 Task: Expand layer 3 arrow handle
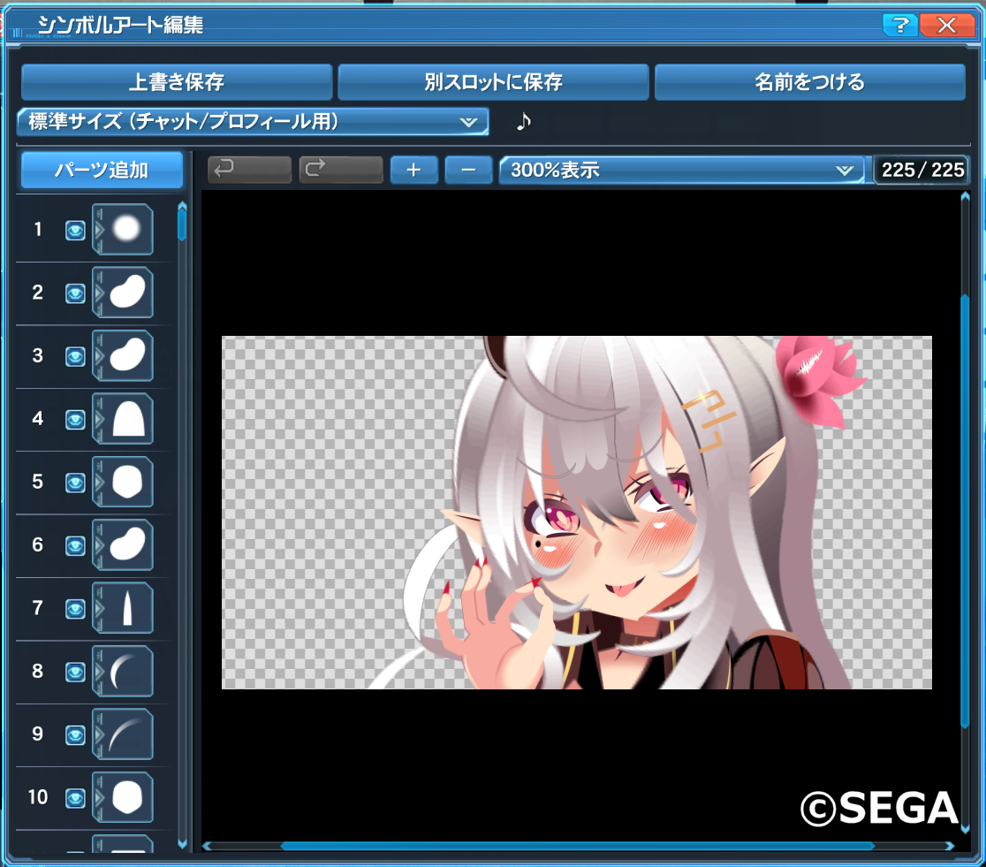pos(98,356)
